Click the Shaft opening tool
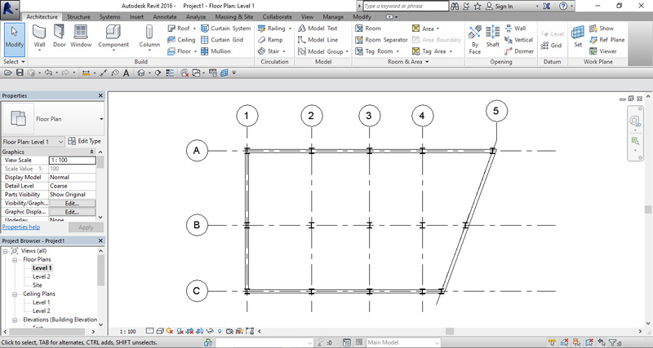The image size is (653, 348). point(493,37)
